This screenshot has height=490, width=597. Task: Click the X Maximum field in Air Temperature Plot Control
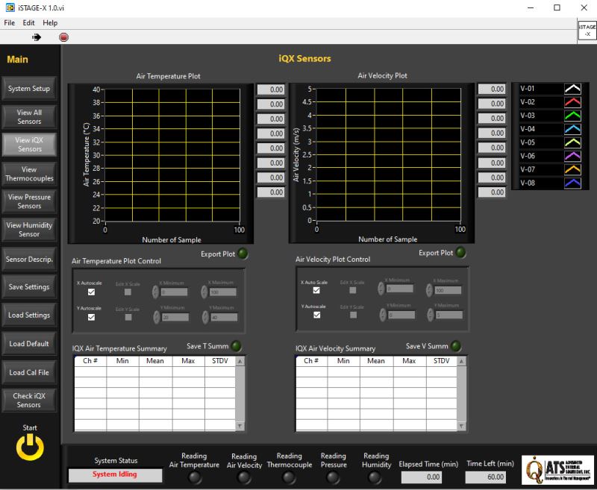(x=222, y=292)
